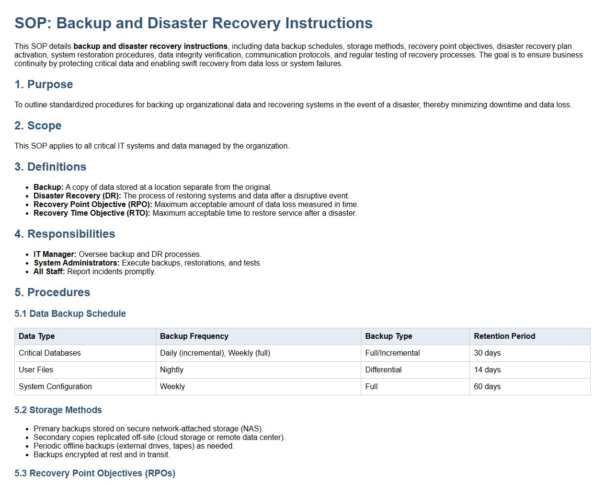The height and width of the screenshot is (485, 605).
Task: Select the 'Backup Type' table column header
Action: [x=388, y=336]
